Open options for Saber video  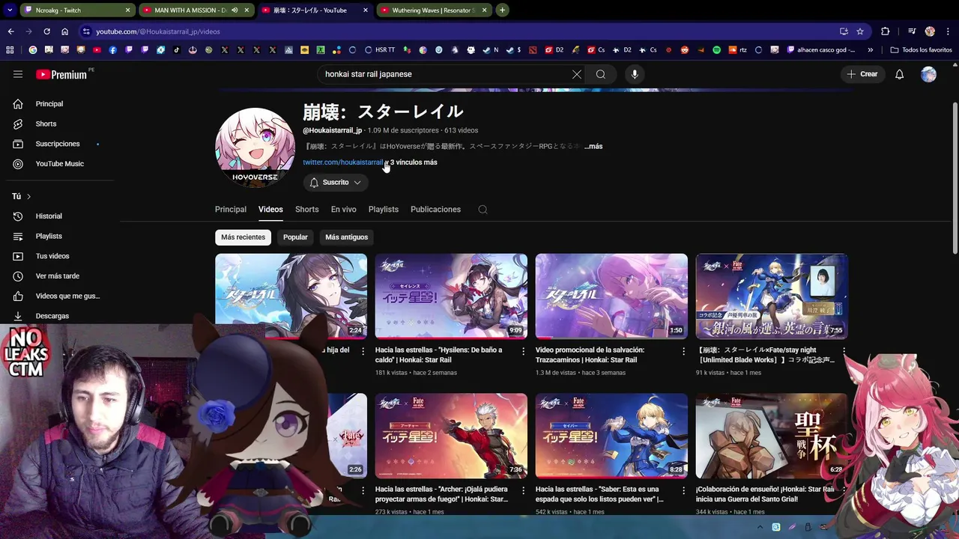click(683, 490)
